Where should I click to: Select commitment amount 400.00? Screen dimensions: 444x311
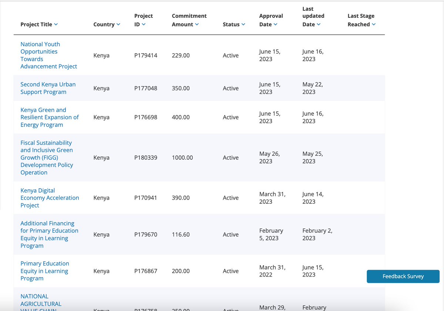[181, 117]
